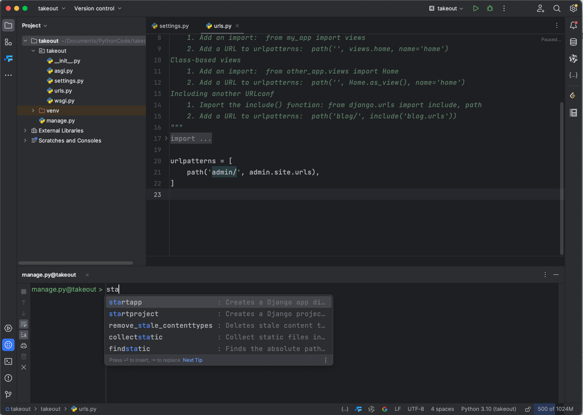Open the Terminal tool window
583x415 pixels.
pyautogui.click(x=8, y=361)
